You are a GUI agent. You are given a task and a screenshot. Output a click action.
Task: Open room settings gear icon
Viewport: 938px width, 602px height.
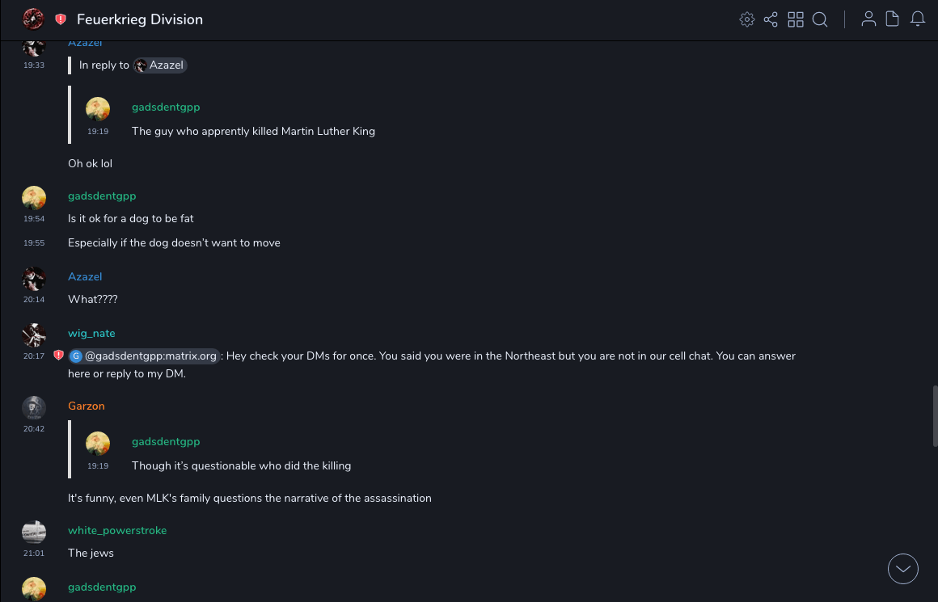(x=747, y=19)
